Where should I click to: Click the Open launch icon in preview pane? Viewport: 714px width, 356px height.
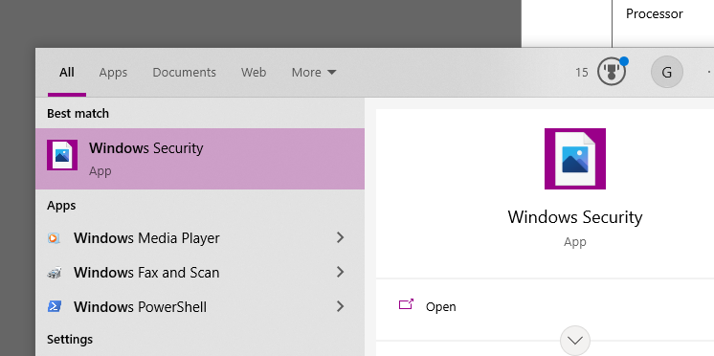(406, 304)
